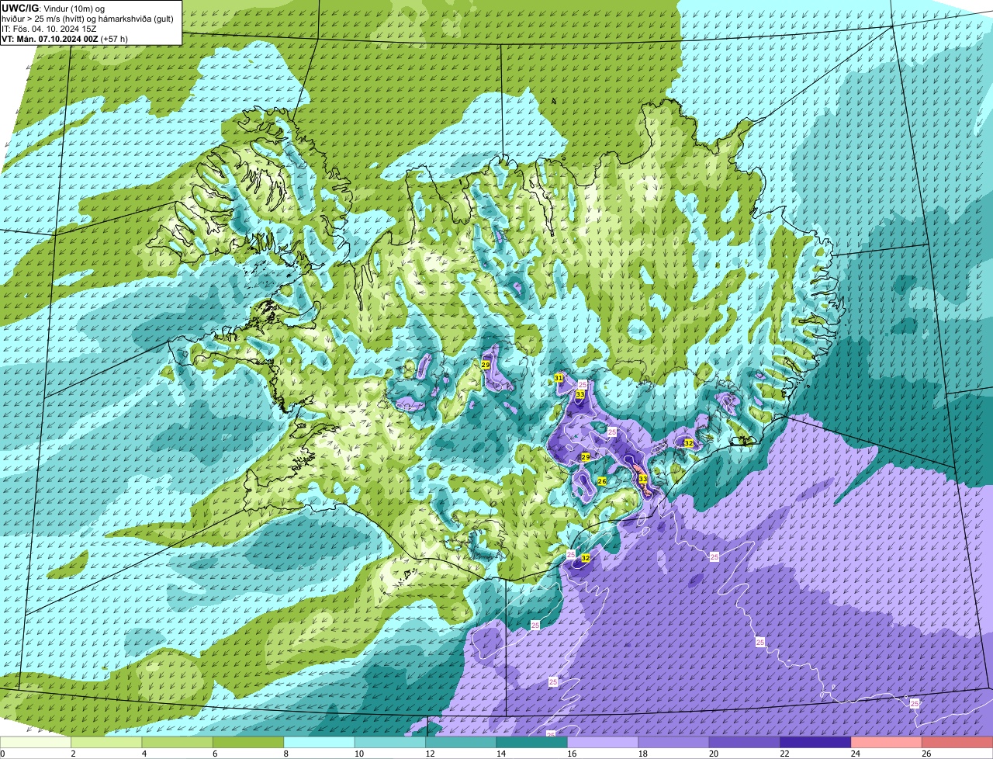Click legend scale number '8'
Viewport: 993px width, 759px height.
point(285,754)
